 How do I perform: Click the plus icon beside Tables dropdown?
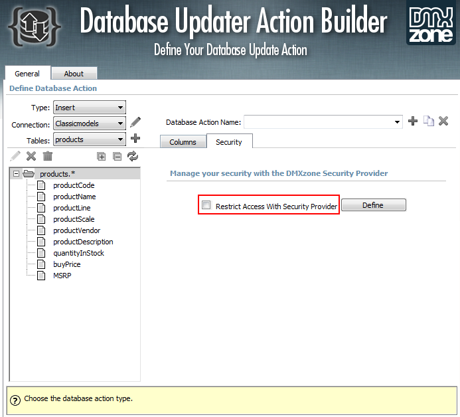click(135, 138)
